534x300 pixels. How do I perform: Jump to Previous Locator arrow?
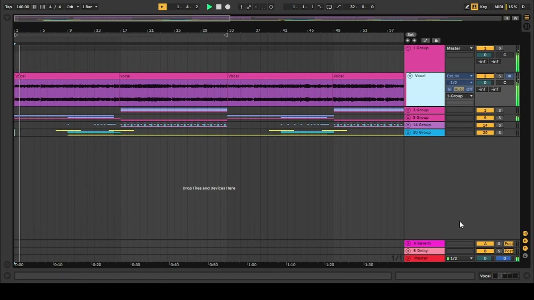[408, 40]
